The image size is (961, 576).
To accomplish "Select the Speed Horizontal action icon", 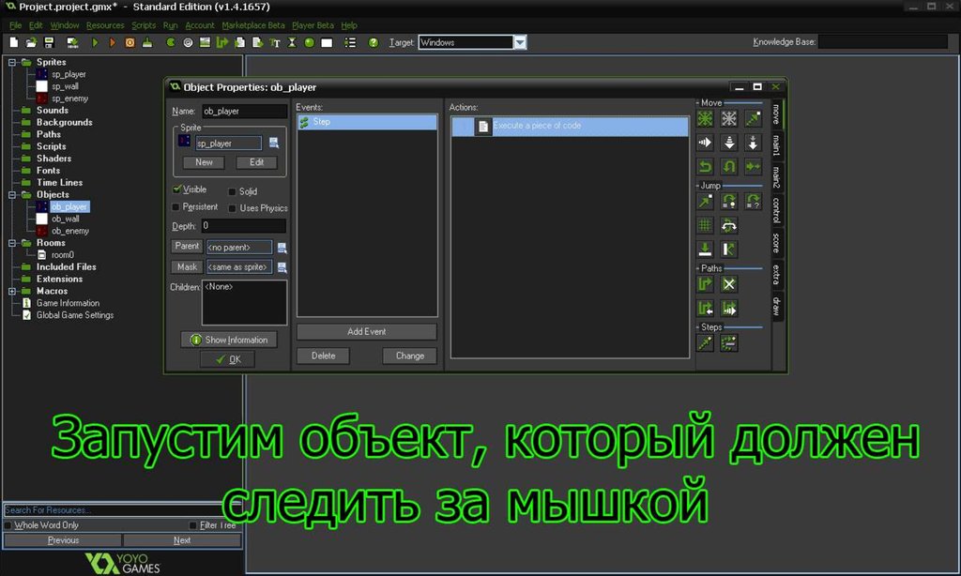I will click(705, 143).
